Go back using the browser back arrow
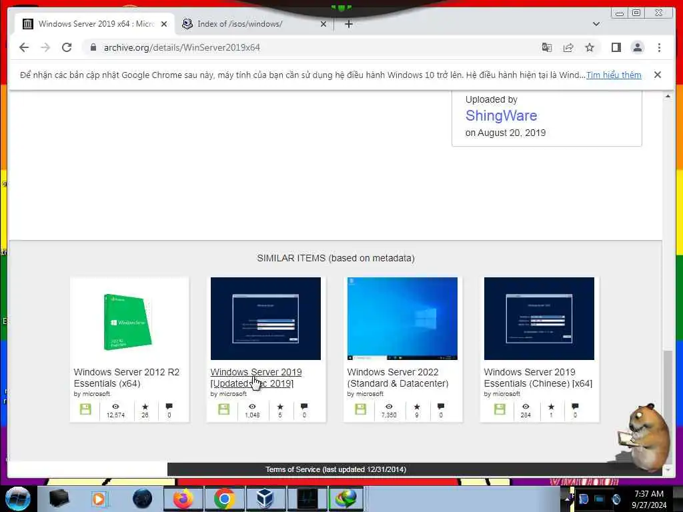 coord(24,47)
